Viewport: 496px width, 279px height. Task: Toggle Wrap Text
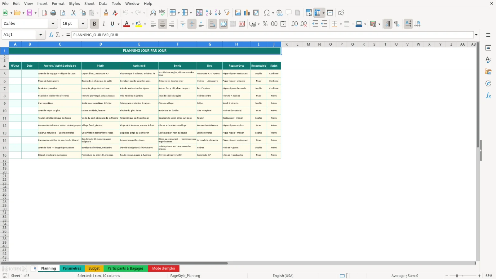click(212, 24)
